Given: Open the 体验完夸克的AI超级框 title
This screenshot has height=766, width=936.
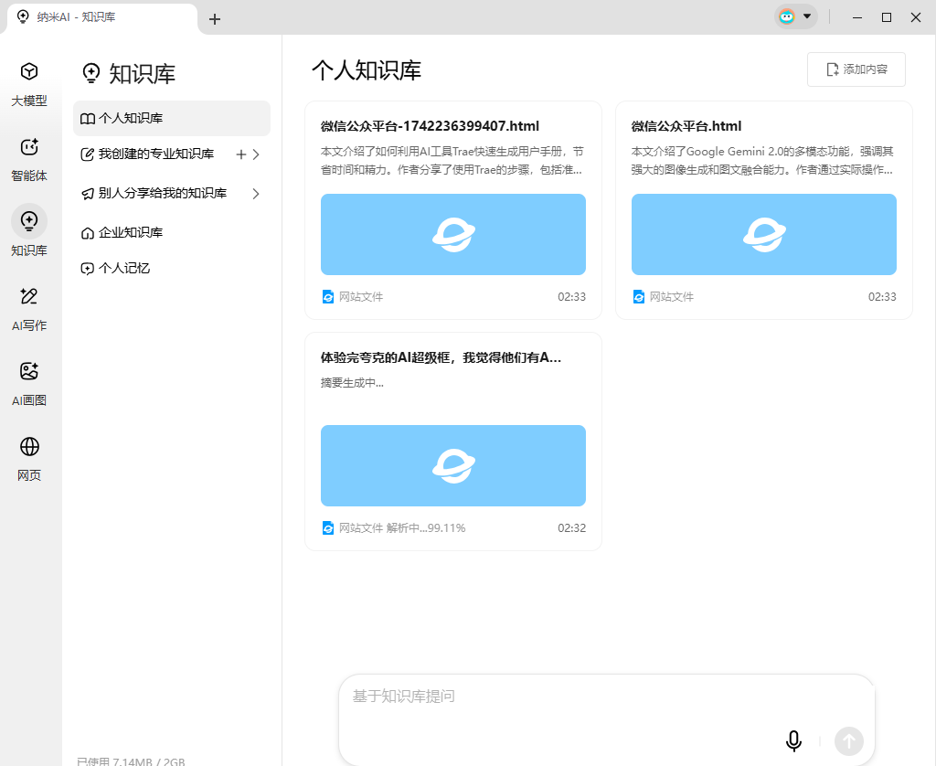Looking at the screenshot, I should click(441, 357).
